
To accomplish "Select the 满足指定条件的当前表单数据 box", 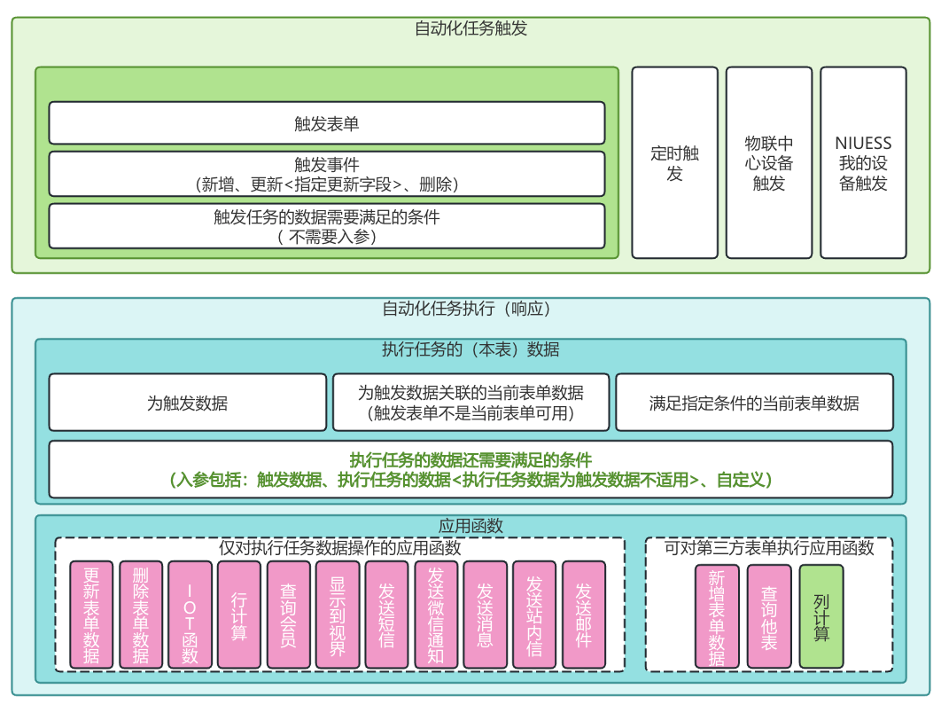I will click(753, 403).
